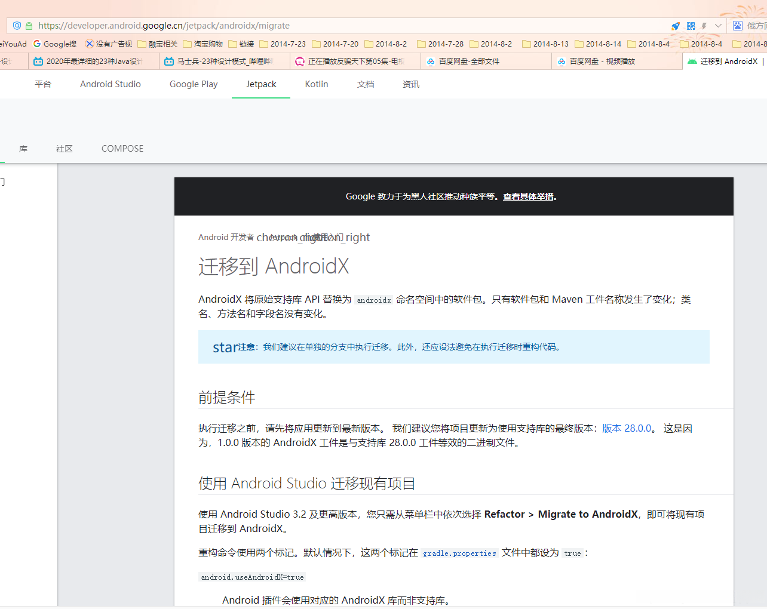The width and height of the screenshot is (767, 609).
Task: Click the green padlock icon
Action: (29, 26)
